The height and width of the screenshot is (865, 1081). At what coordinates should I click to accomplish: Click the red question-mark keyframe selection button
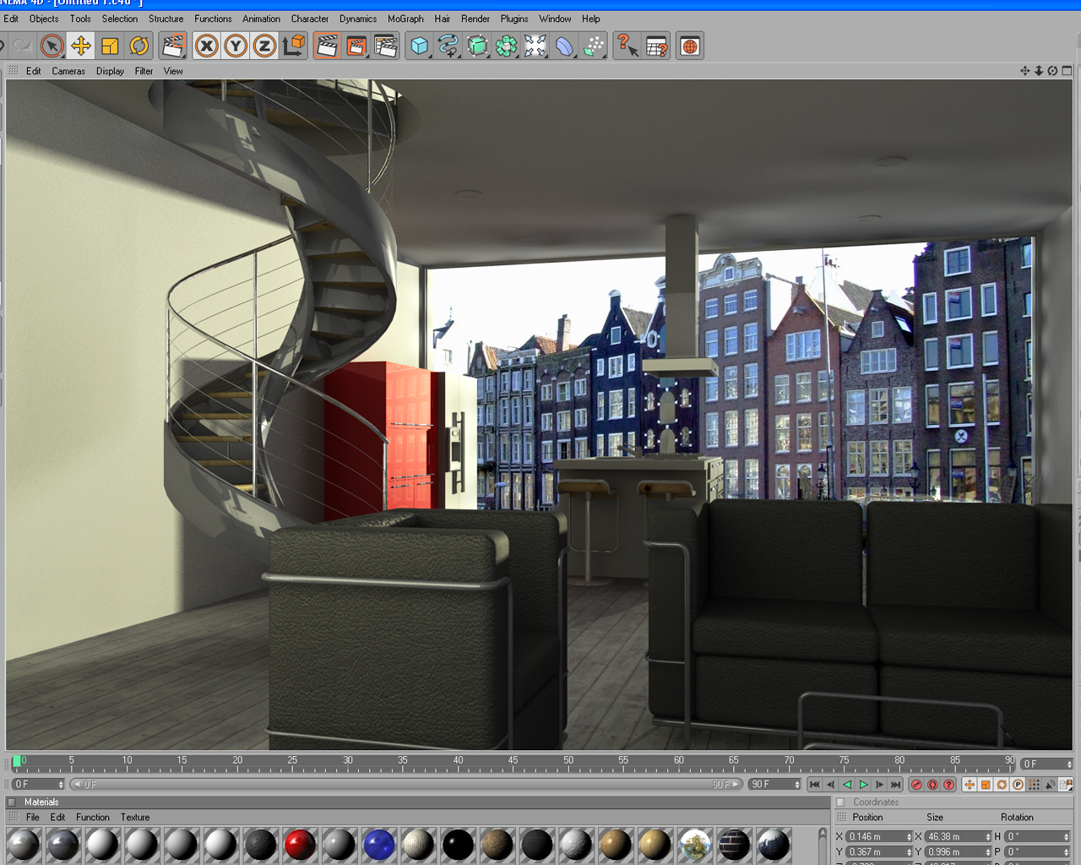tap(948, 785)
